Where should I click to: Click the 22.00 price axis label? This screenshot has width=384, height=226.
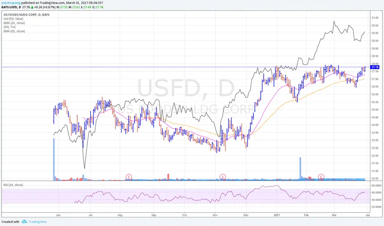375,156
